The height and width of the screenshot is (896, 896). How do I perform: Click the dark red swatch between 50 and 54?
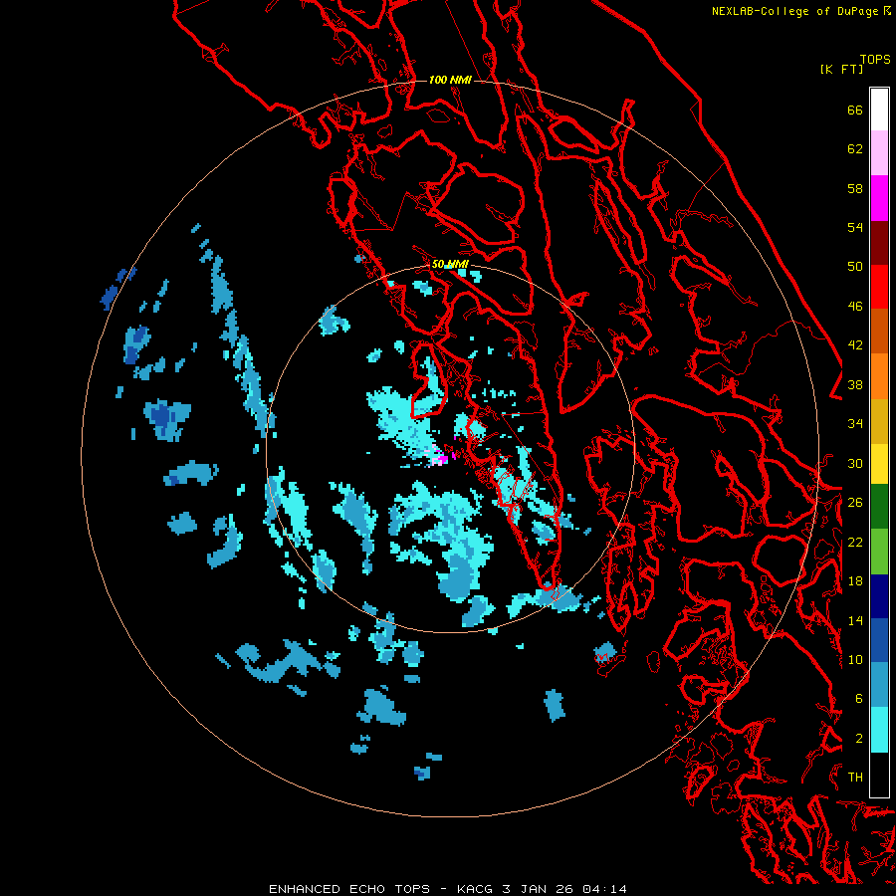(879, 243)
